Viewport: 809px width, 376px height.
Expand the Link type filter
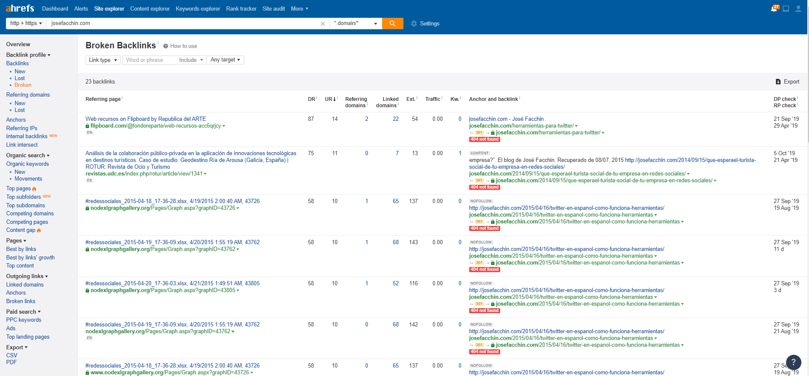point(103,60)
